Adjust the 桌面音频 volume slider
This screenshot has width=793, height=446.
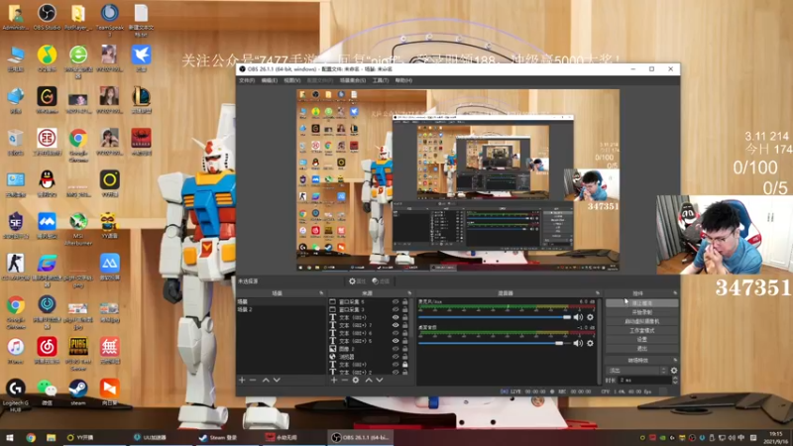tap(495, 343)
